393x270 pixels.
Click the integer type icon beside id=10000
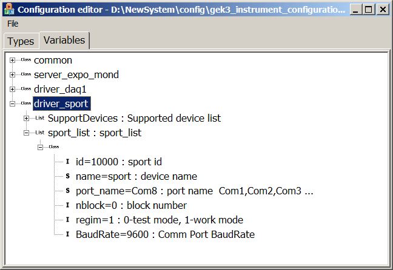click(x=67, y=162)
